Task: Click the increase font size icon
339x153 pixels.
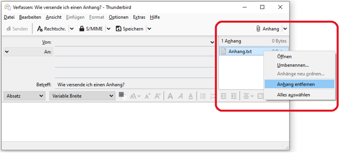Action: (x=157, y=96)
